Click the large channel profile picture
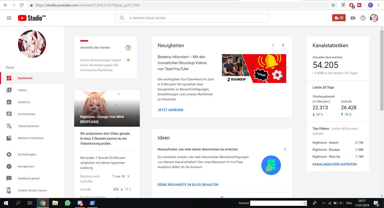384x208 pixels. (x=32, y=44)
